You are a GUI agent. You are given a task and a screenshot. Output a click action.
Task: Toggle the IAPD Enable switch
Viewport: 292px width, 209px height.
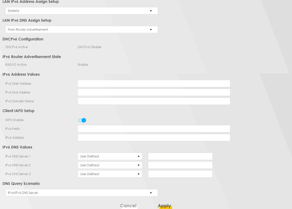coord(82,120)
